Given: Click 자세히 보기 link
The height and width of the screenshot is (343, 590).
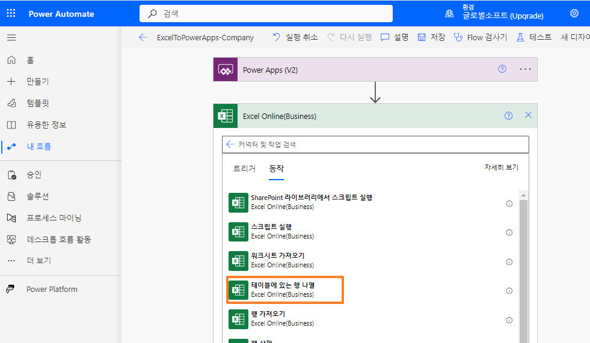Looking at the screenshot, I should [x=501, y=167].
